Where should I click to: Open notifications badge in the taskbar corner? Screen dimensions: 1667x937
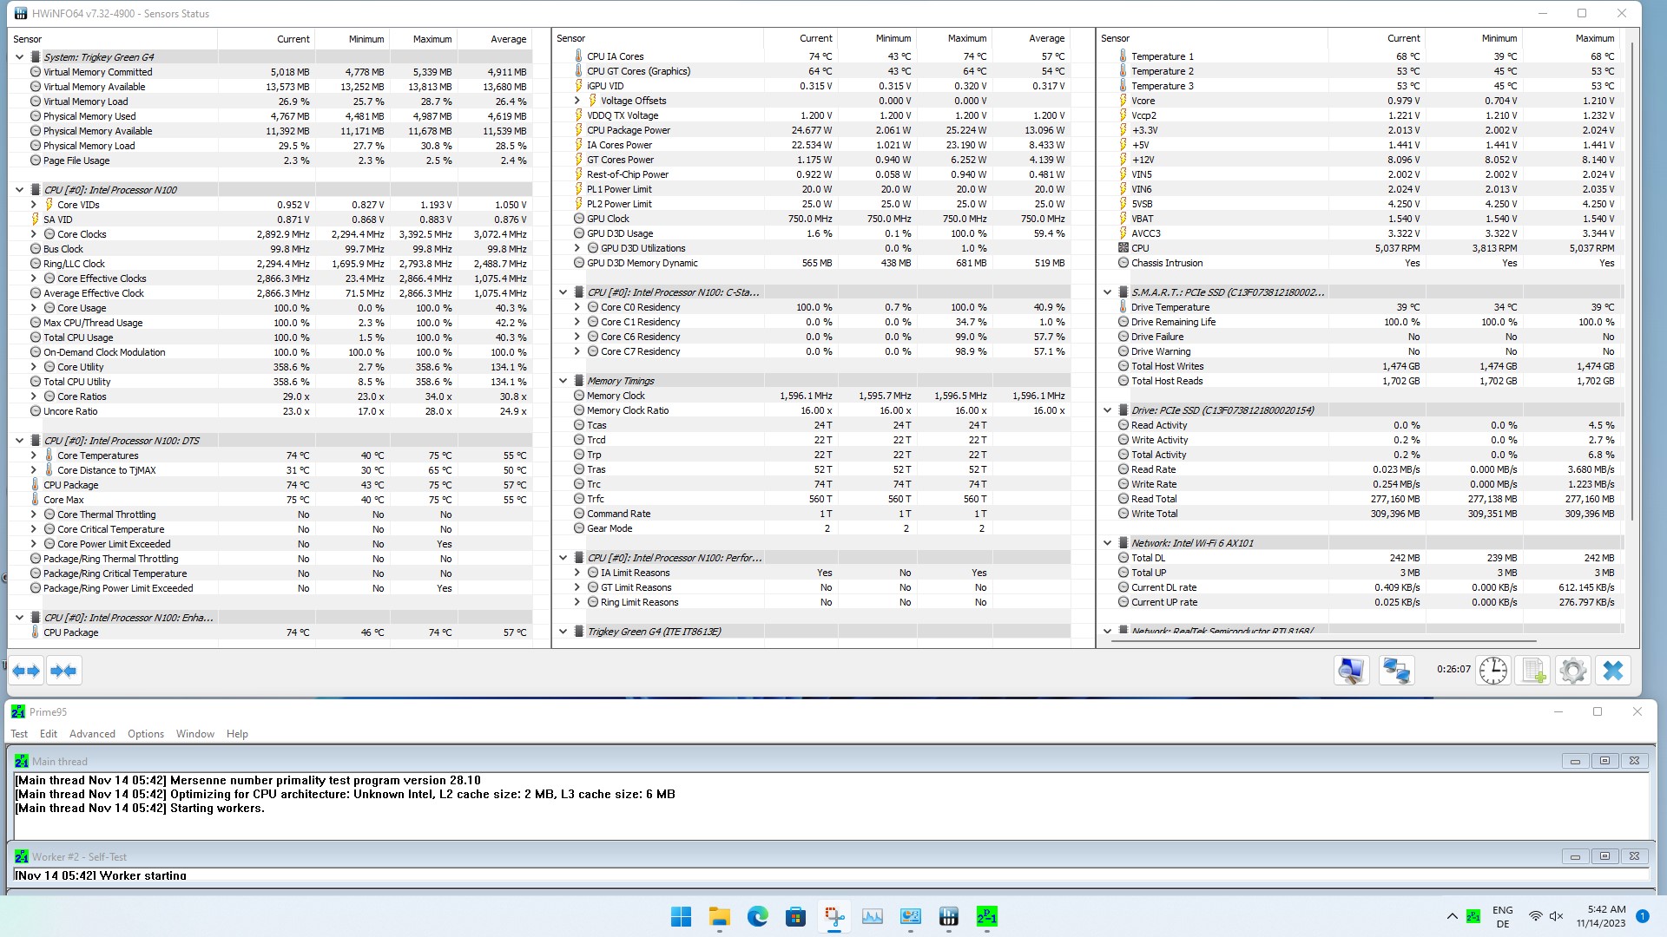(x=1643, y=916)
